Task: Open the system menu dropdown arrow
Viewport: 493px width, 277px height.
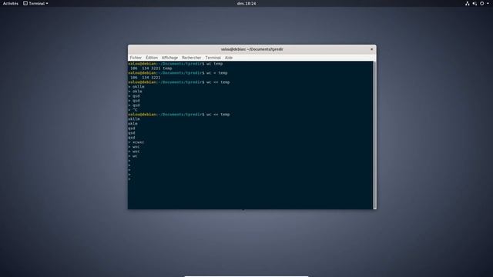Action: click(x=488, y=3)
